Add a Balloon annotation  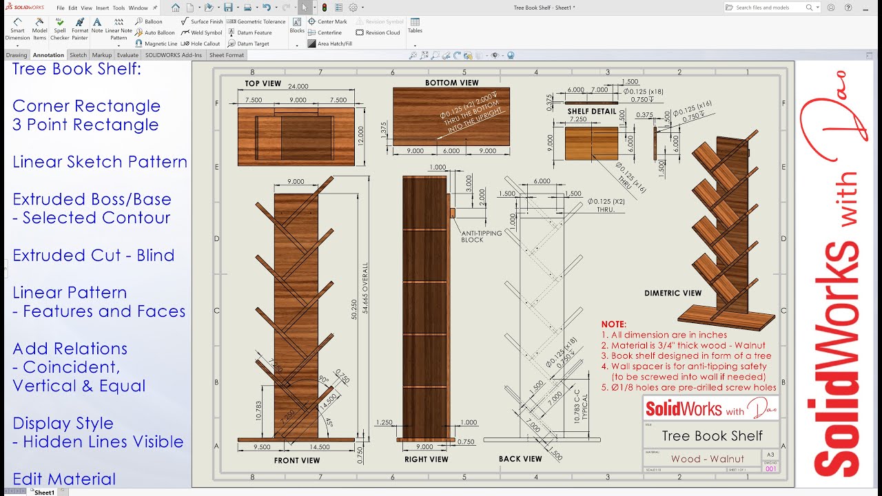[149, 21]
